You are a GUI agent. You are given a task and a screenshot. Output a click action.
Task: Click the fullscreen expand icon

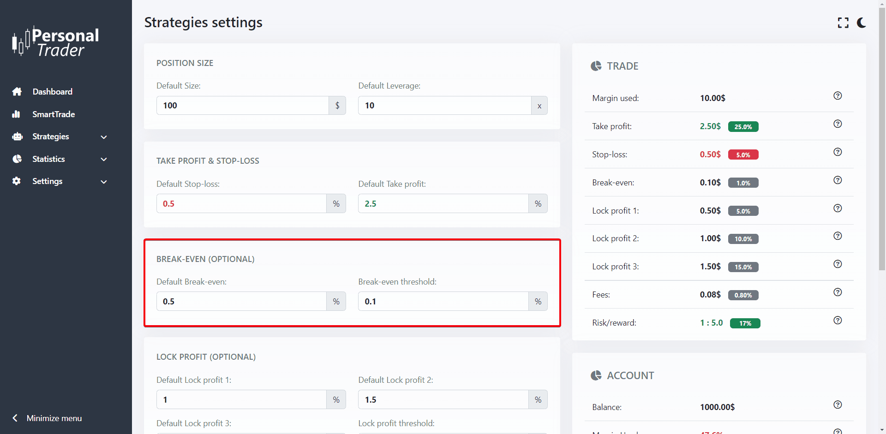[843, 23]
